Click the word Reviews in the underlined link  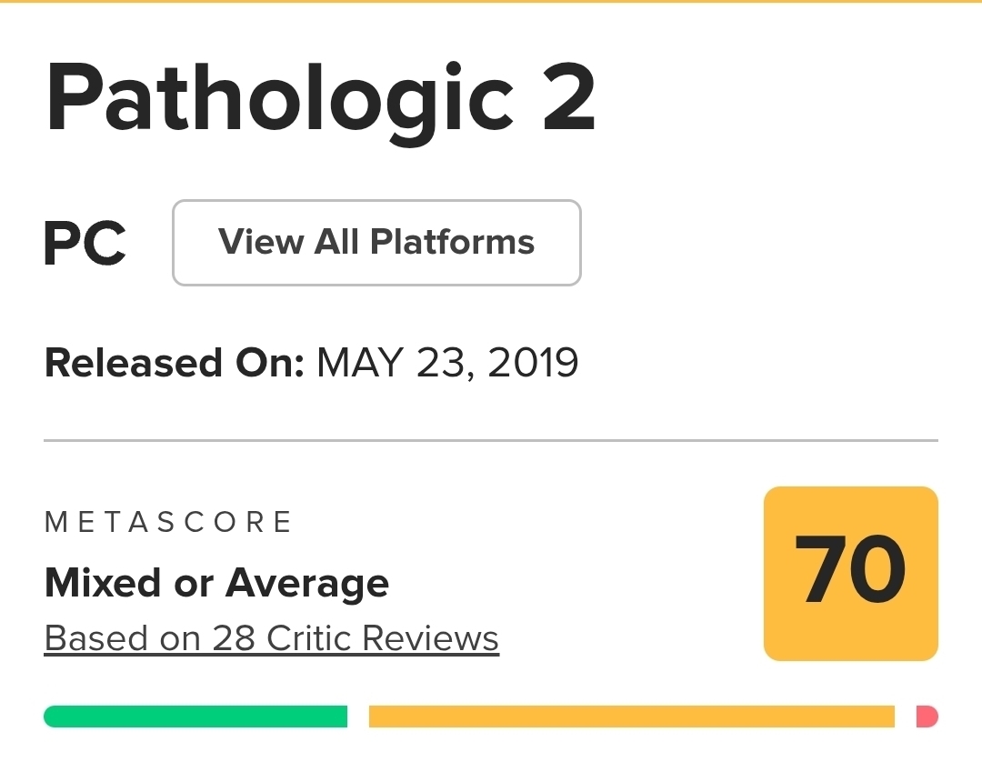click(x=430, y=638)
